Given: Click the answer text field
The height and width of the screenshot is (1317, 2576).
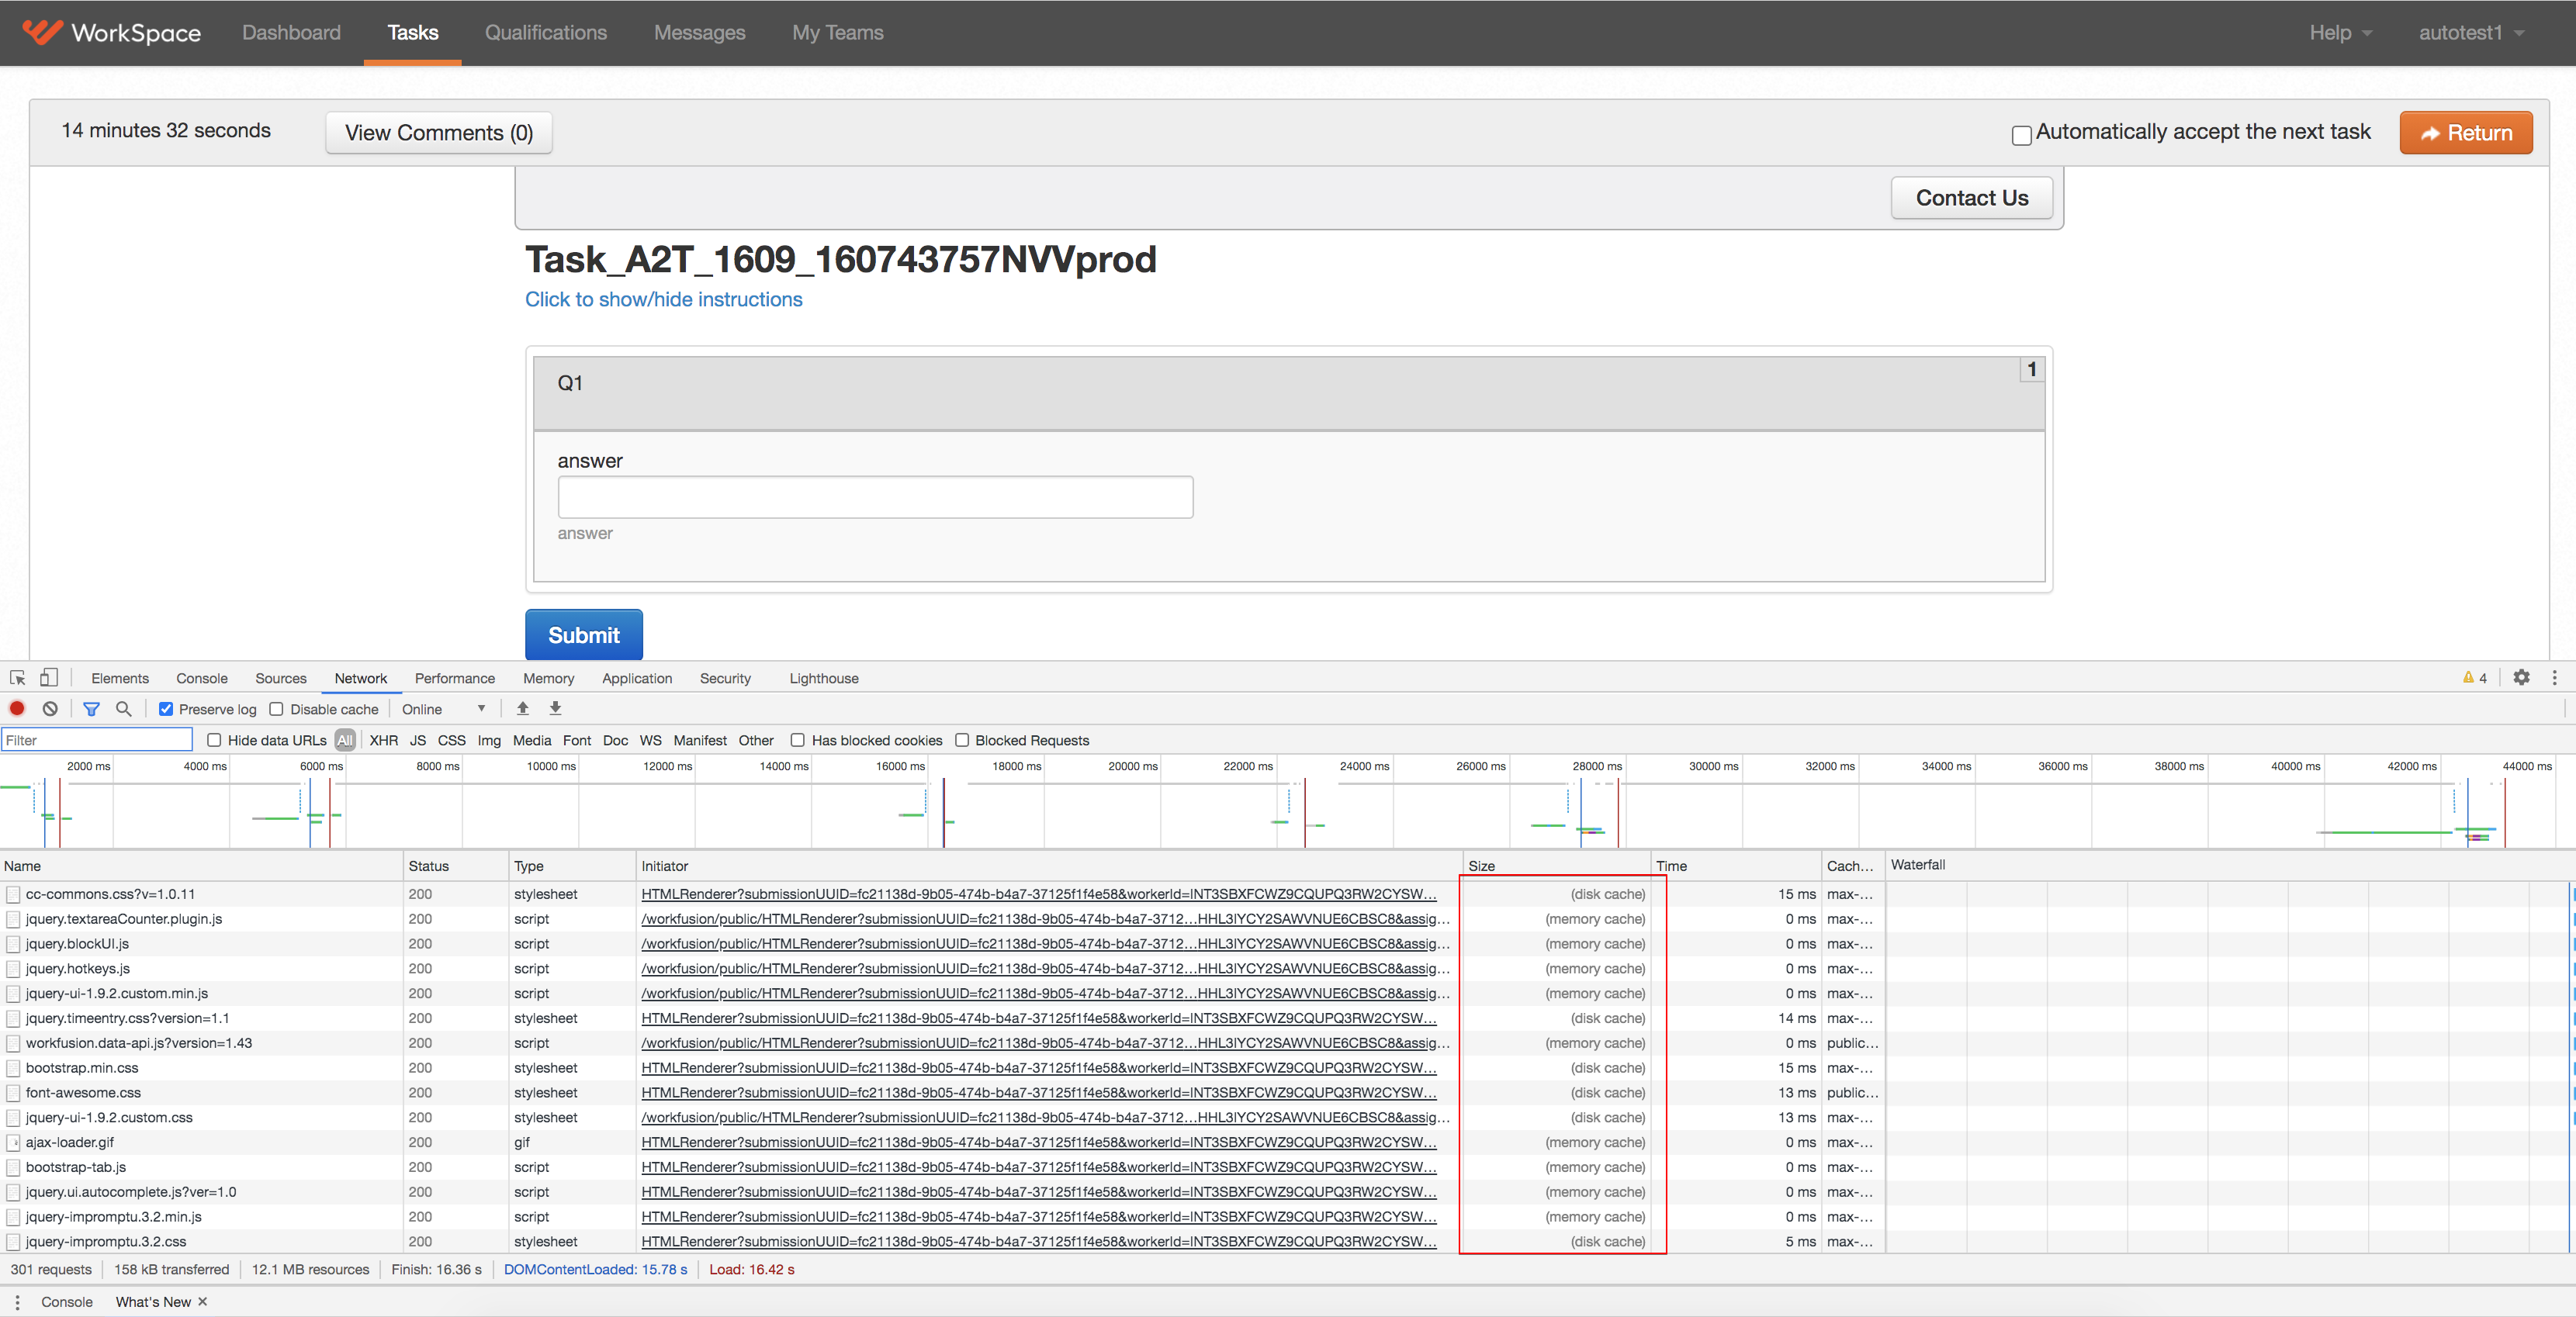Looking at the screenshot, I should click(x=875, y=497).
